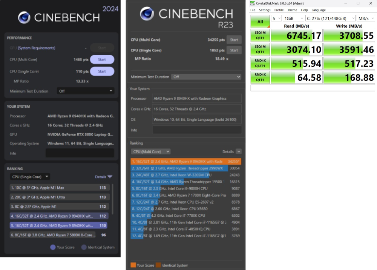377x270 pixels.
Task: Open the 1GiB test size dropdown
Action: 294,18
